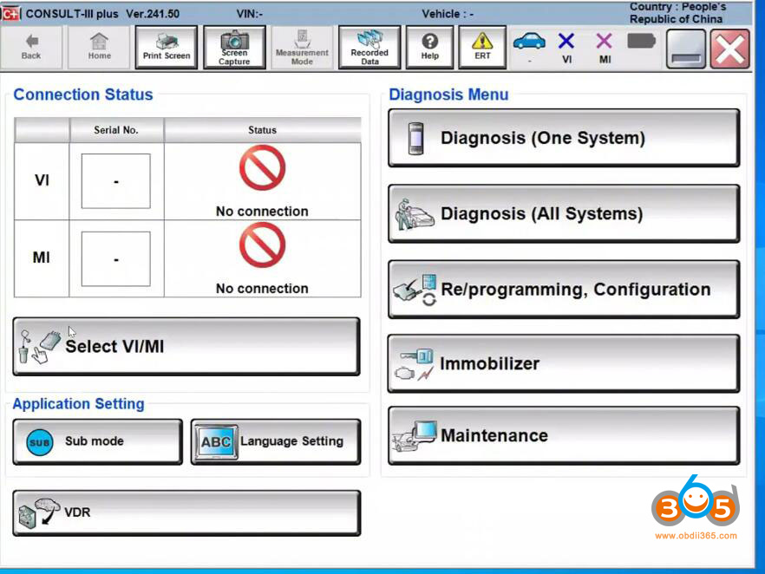Click the ABC language icon
Screen dimensions: 765x574
[216, 442]
